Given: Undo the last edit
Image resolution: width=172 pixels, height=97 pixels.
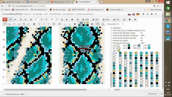Looking at the screenshot, I should point(10,19).
